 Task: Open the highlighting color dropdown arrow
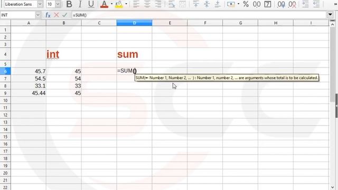pyautogui.click(x=126, y=4)
